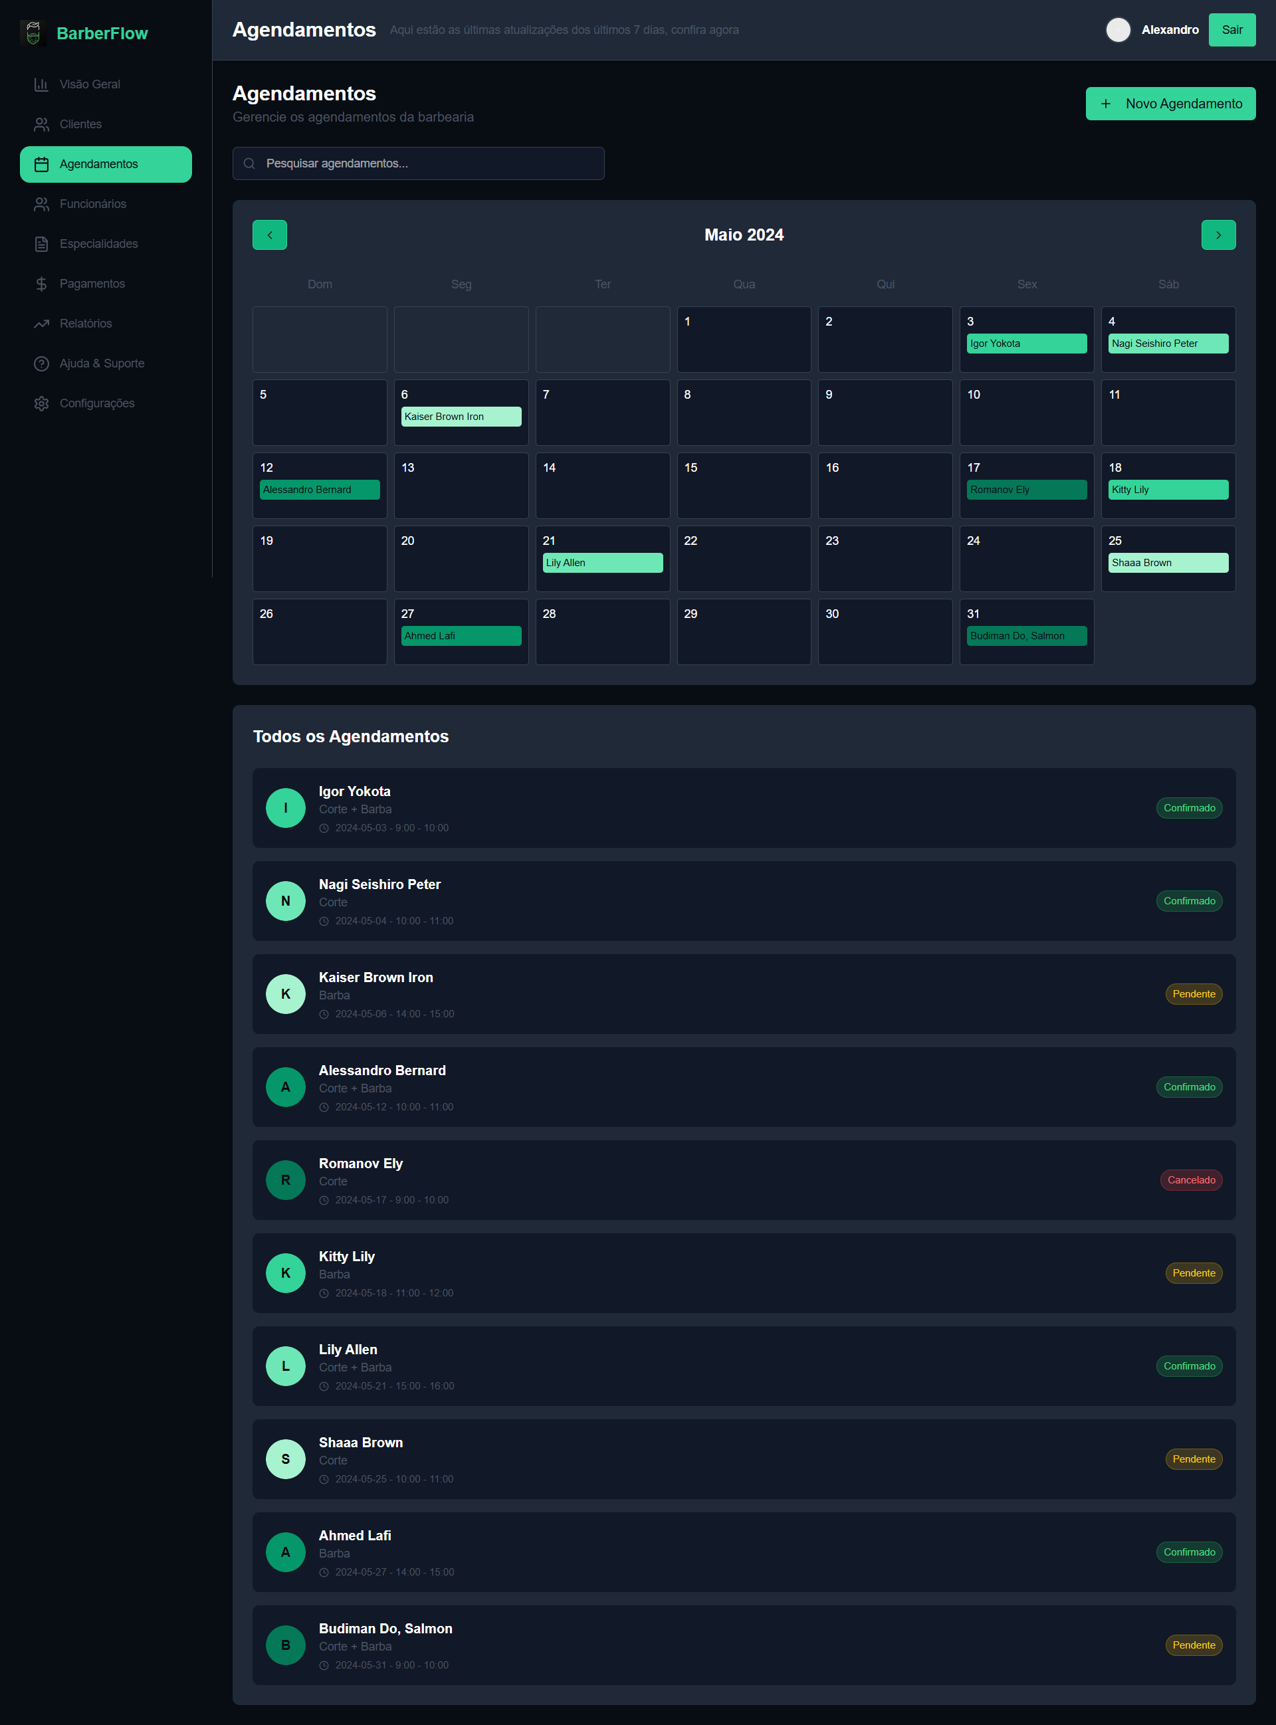This screenshot has width=1276, height=1725.
Task: Click the BarberFlow logo icon
Action: point(33,33)
